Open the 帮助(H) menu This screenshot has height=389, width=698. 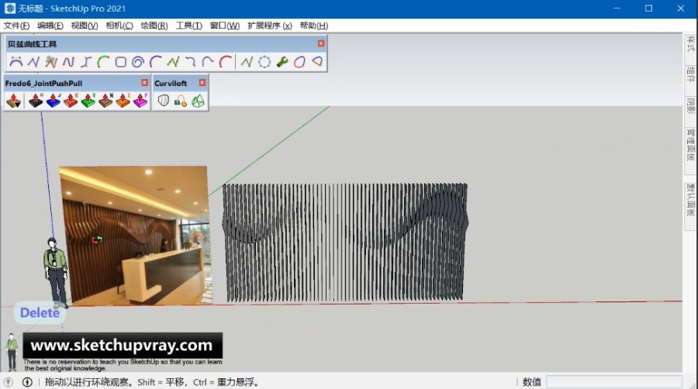point(314,26)
